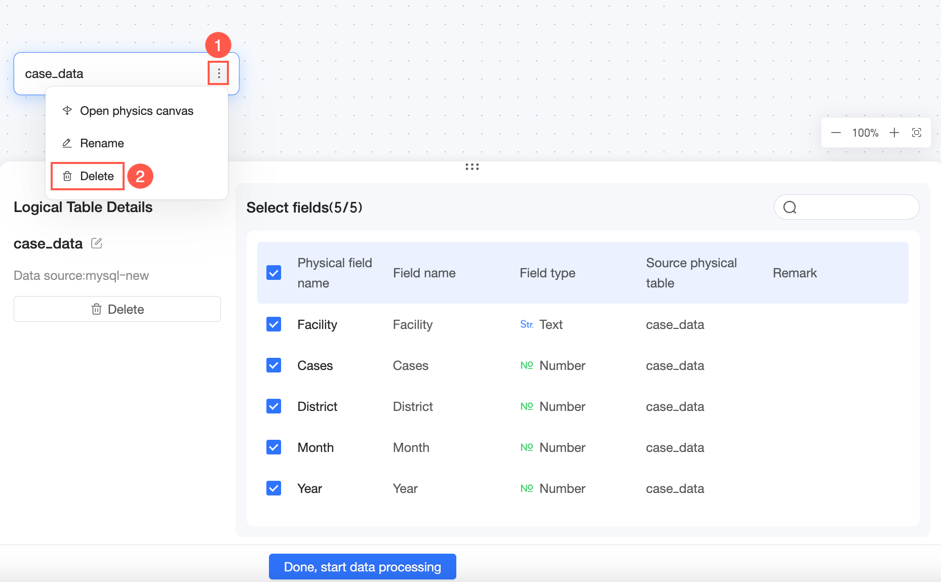Click the Str. type icon for Facility
The height and width of the screenshot is (582, 941).
click(527, 324)
